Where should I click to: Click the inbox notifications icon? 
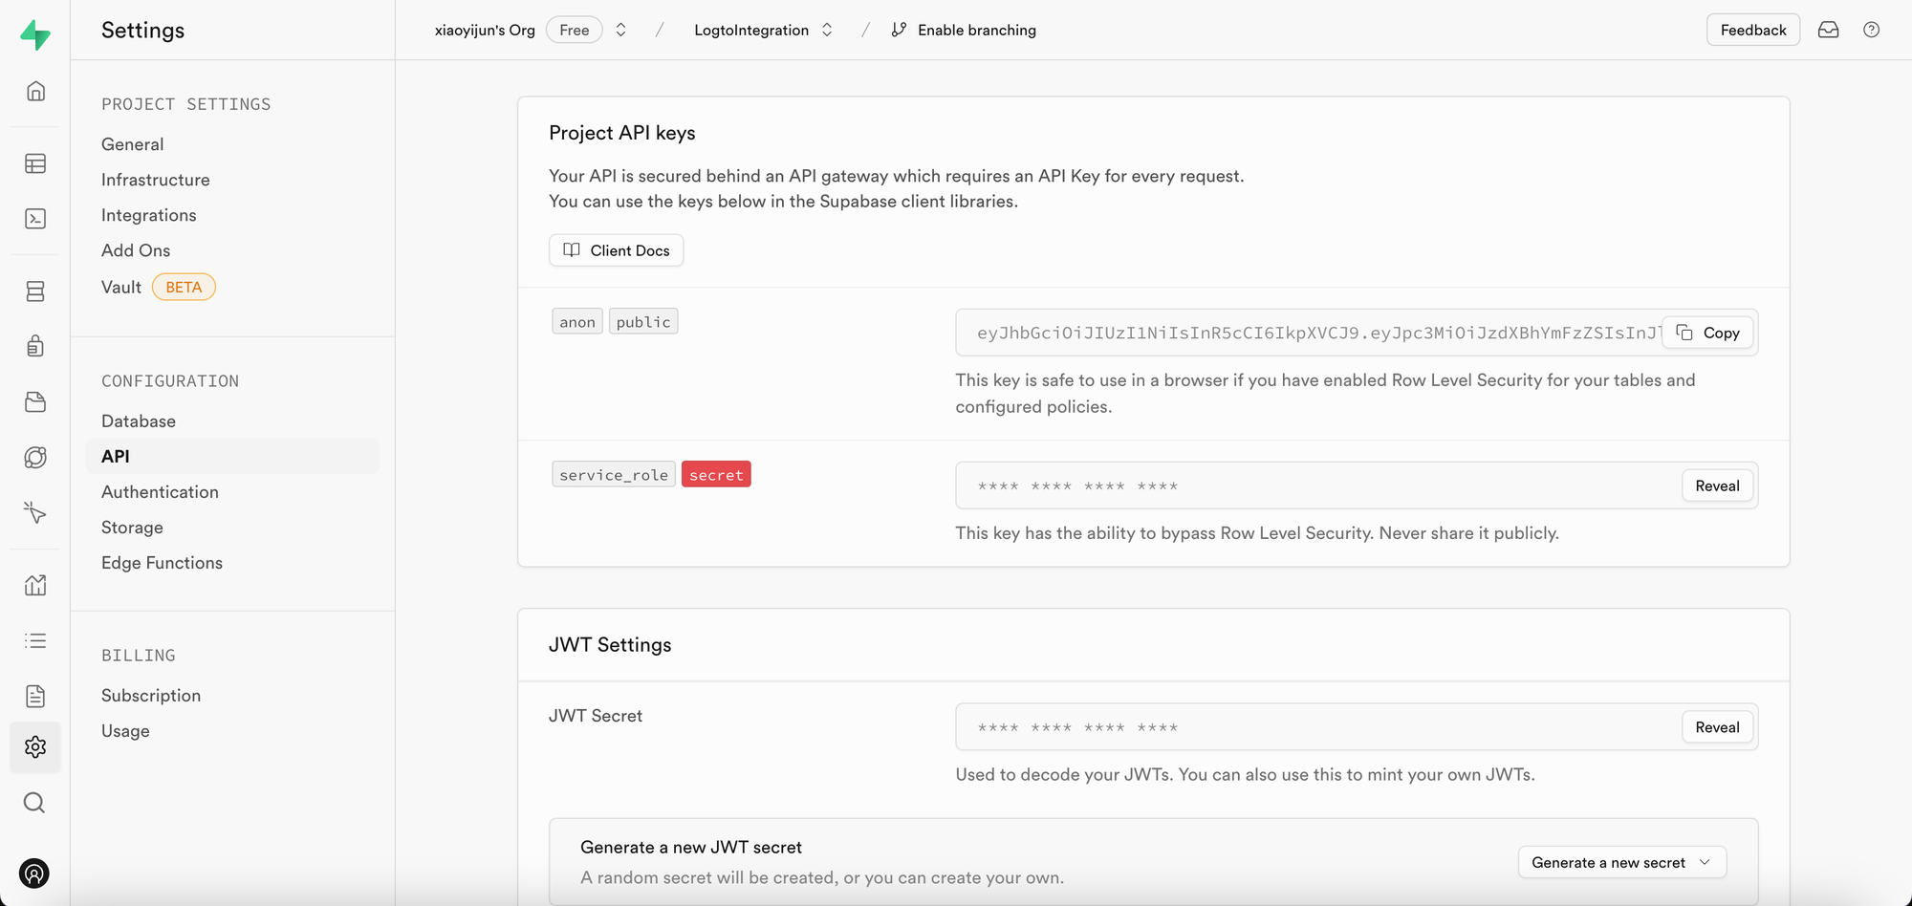tap(1828, 30)
